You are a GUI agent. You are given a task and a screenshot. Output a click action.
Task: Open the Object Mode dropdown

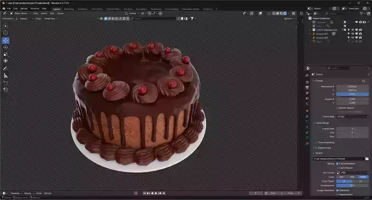[x=20, y=14]
